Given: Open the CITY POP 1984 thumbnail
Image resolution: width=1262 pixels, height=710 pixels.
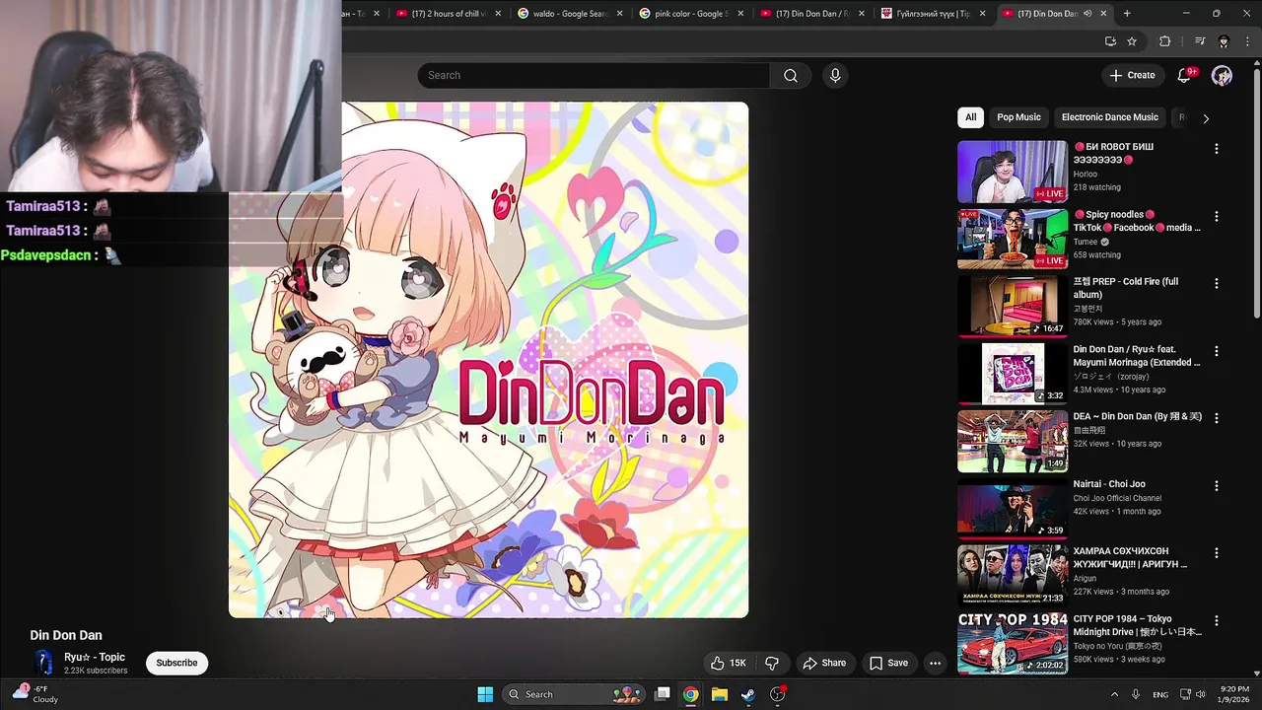Looking at the screenshot, I should 1013,643.
